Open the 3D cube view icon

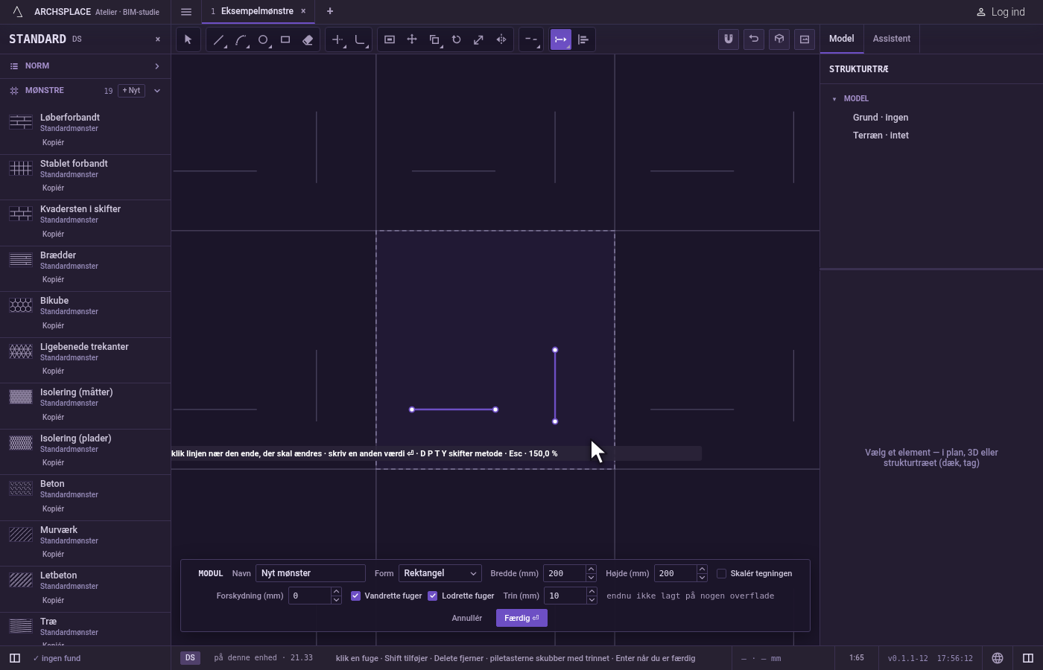[x=779, y=39]
